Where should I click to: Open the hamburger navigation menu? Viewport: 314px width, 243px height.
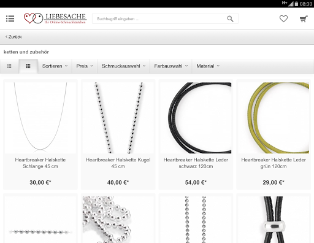10,18
